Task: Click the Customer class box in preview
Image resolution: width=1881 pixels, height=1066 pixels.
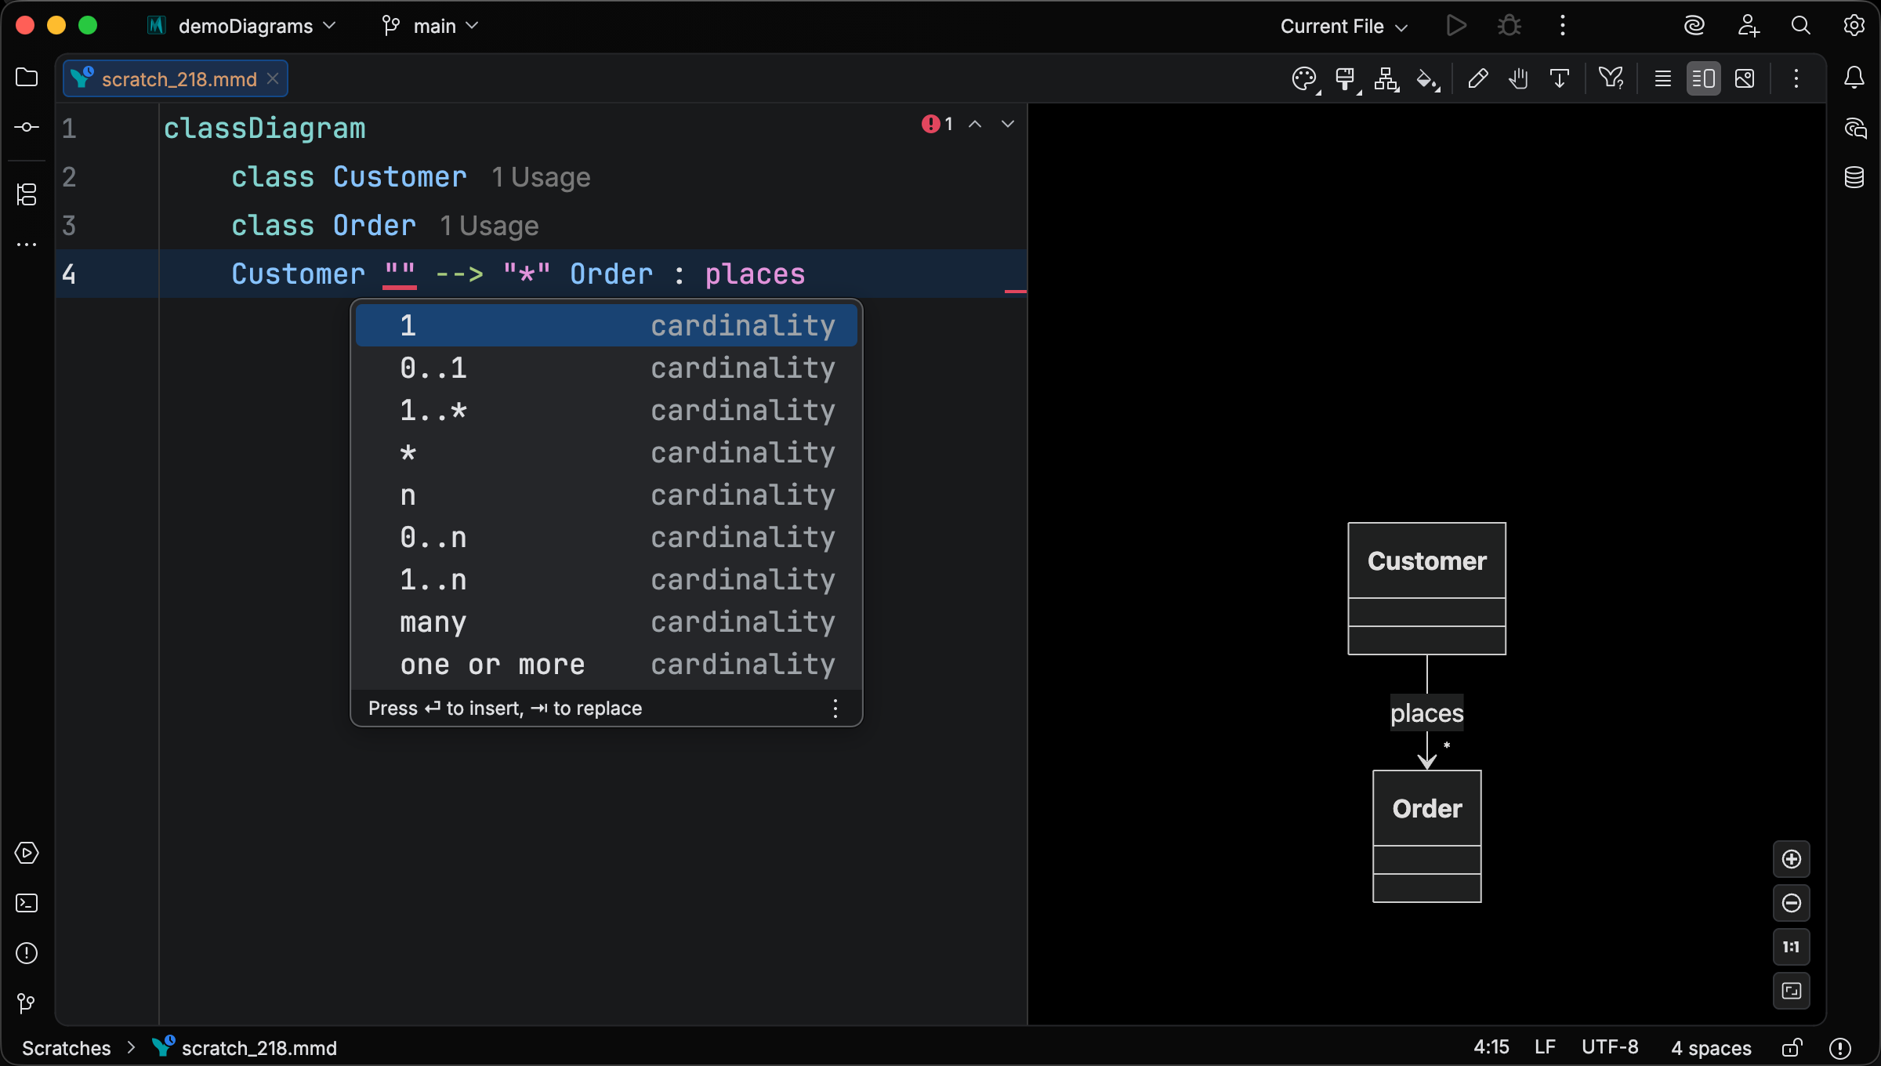Action: coord(1426,588)
